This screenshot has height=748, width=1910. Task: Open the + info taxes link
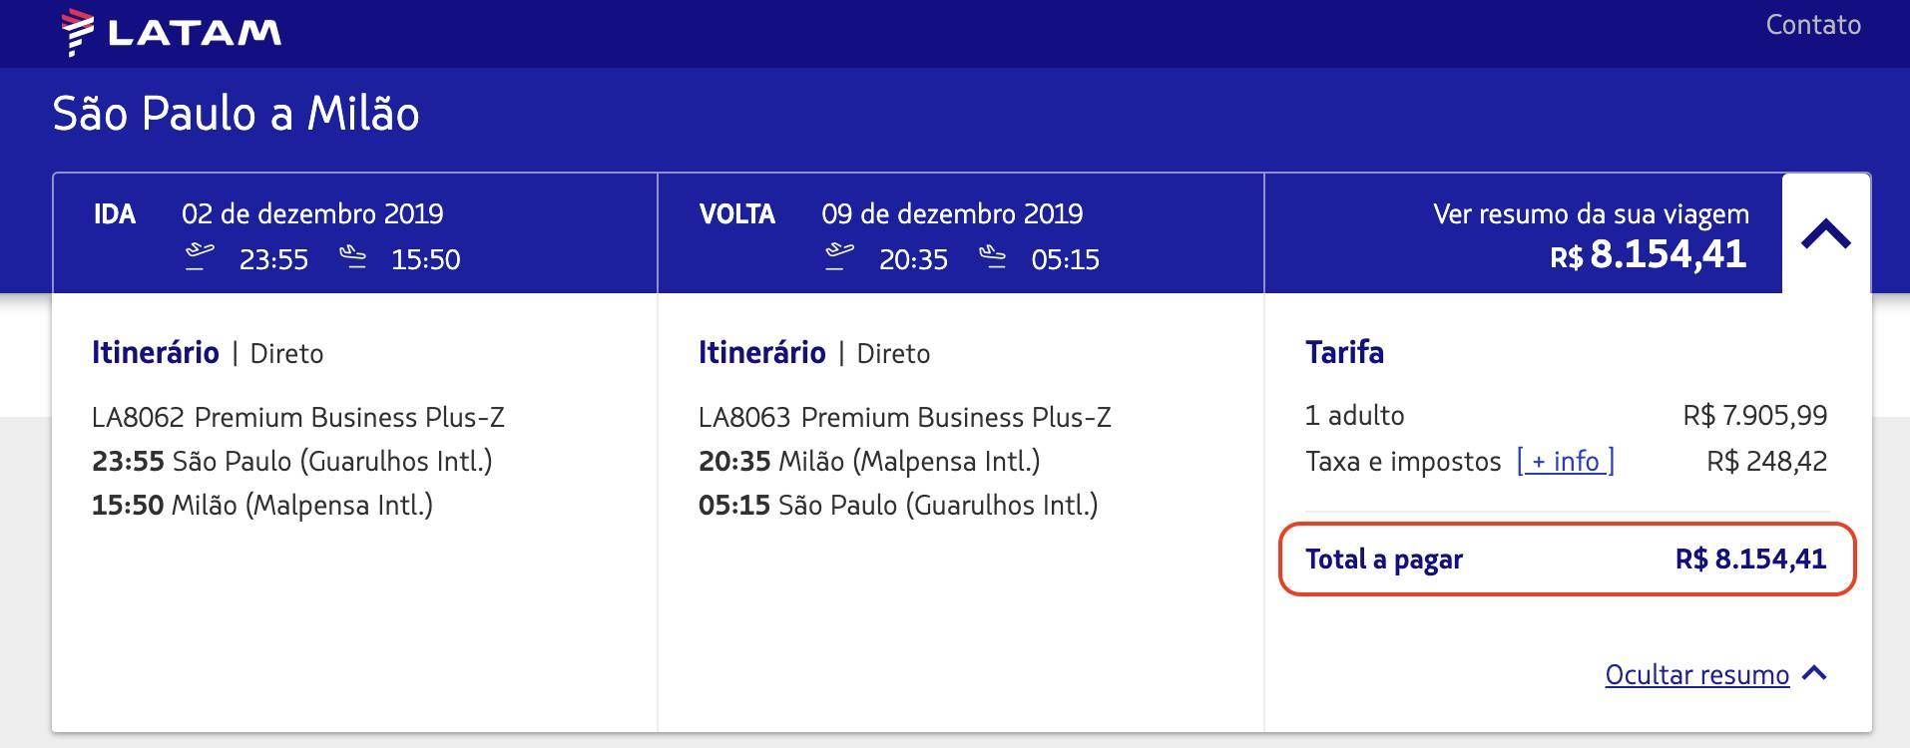click(x=1566, y=461)
